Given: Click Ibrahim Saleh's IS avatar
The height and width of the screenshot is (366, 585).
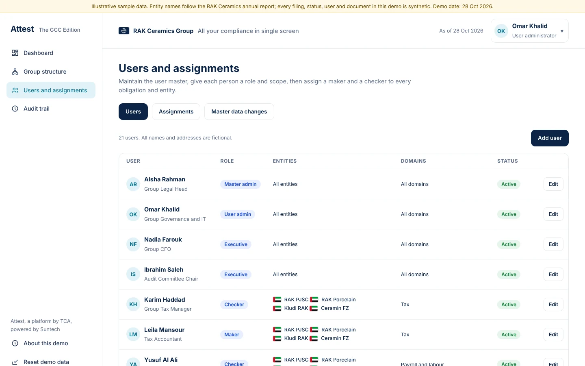Looking at the screenshot, I should click(x=133, y=274).
